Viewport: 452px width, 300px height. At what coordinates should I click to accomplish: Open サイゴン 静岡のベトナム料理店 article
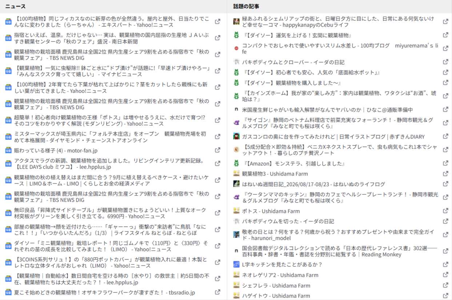338,123
